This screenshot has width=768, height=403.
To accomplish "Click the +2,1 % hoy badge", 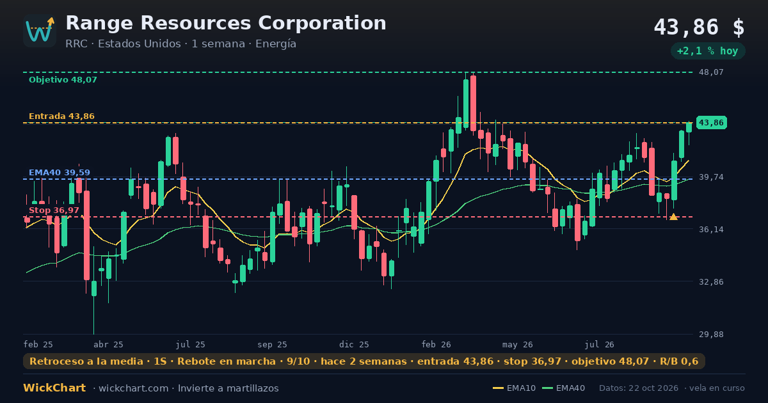I will point(708,51).
